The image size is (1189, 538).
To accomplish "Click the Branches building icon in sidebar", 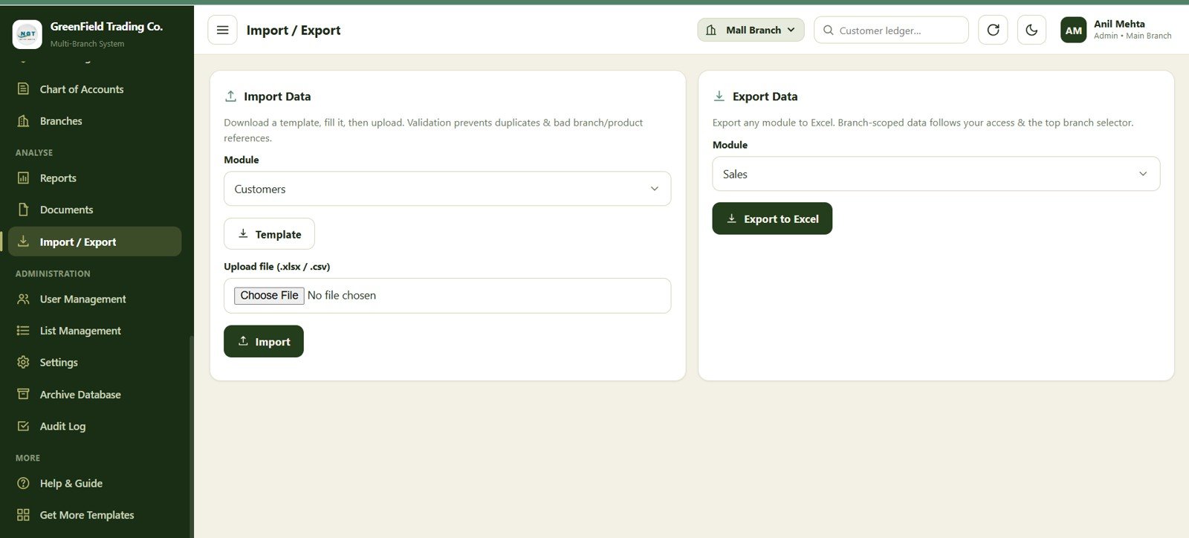I will coord(24,121).
